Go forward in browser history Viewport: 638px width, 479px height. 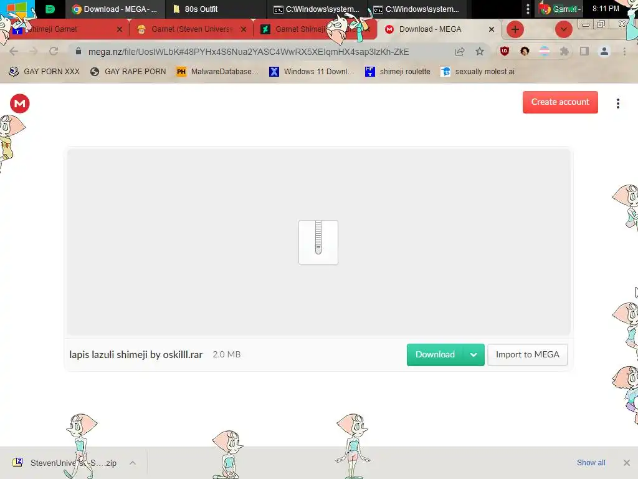coord(34,51)
